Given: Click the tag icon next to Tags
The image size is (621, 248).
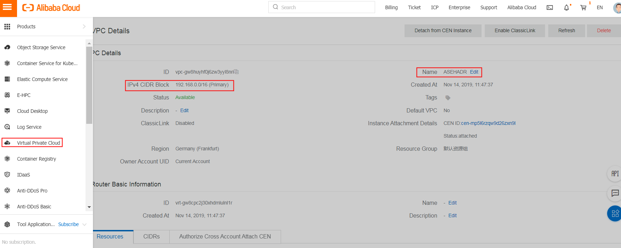Looking at the screenshot, I should 448,98.
